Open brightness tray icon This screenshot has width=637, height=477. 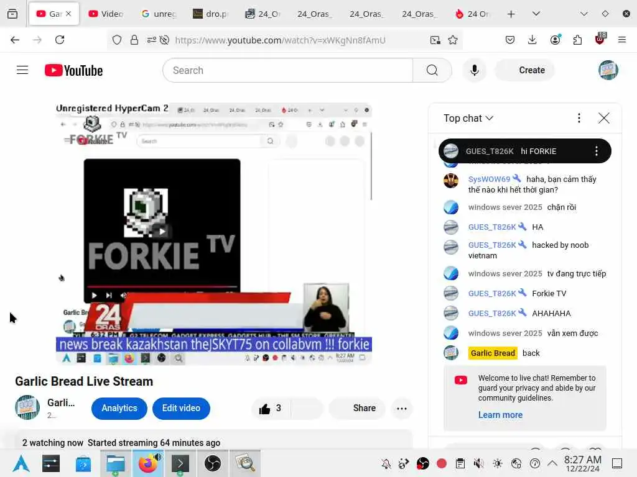point(498,463)
